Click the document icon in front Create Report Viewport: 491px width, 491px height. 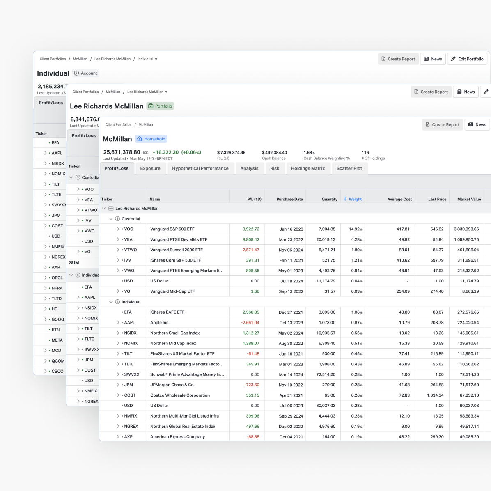point(428,125)
